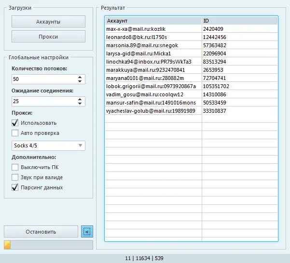The height and width of the screenshot is (263, 290).
Task: Click the status counter 11 | 11634 | 539
Action: [144, 258]
